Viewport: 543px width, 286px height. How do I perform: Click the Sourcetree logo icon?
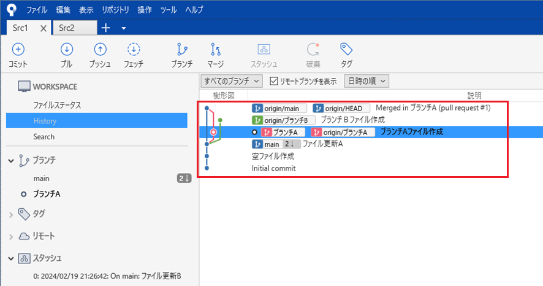pos(12,9)
